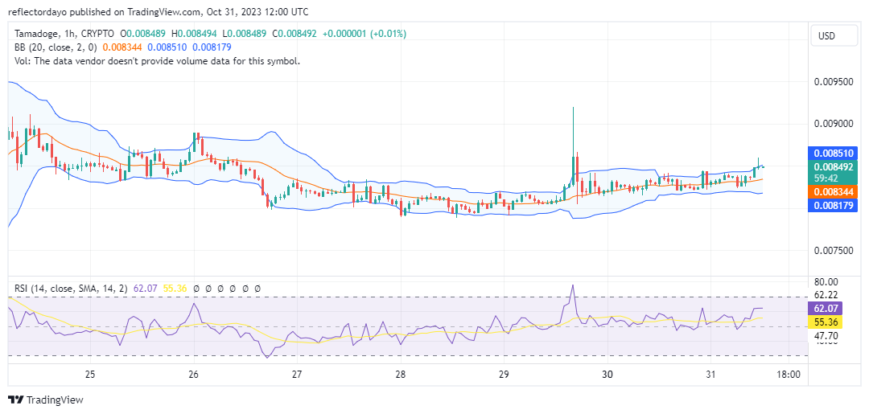The height and width of the screenshot is (414, 869).
Task: Click the 47.70 RSI axis label
Action: pyautogui.click(x=826, y=335)
